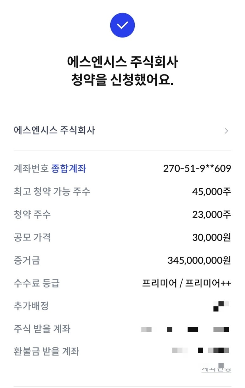Select the 에스엔시스 주식회사 company row
The image size is (245, 388).
(122, 131)
